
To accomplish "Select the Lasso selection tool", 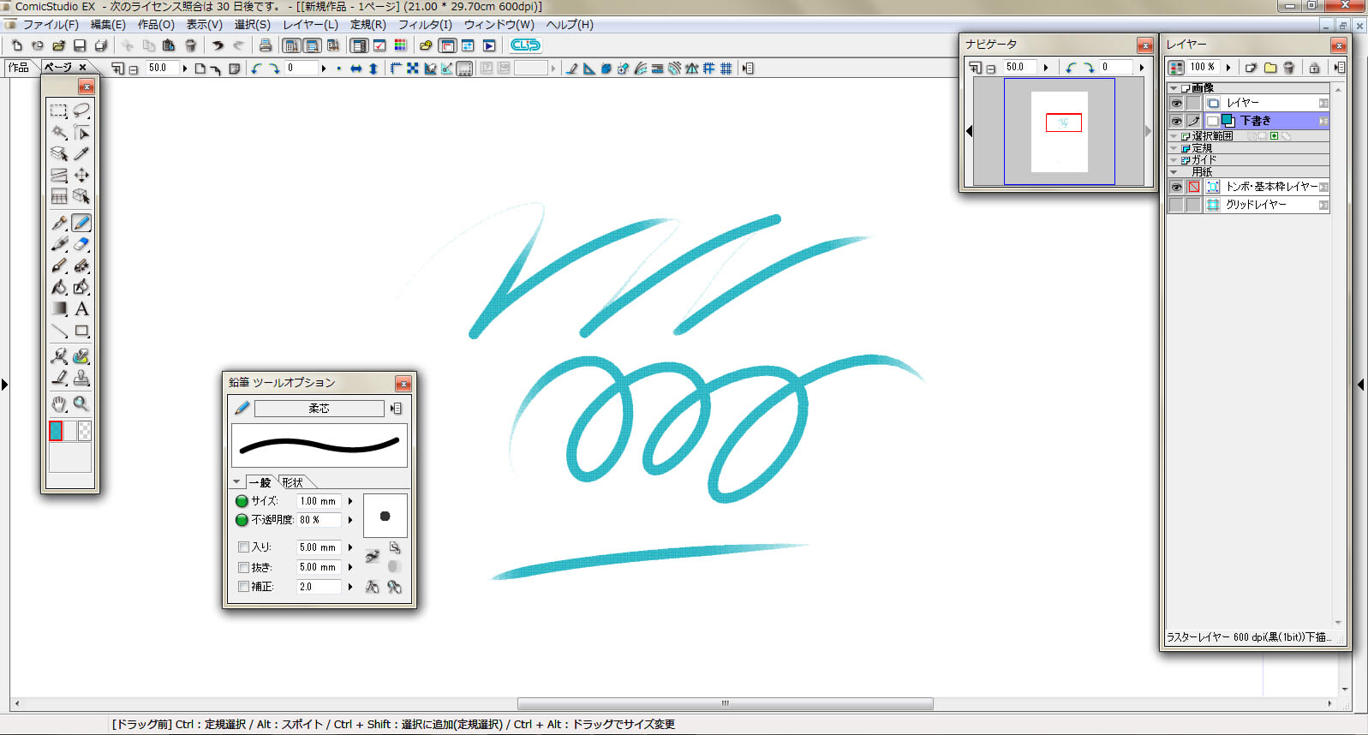I will tap(81, 111).
